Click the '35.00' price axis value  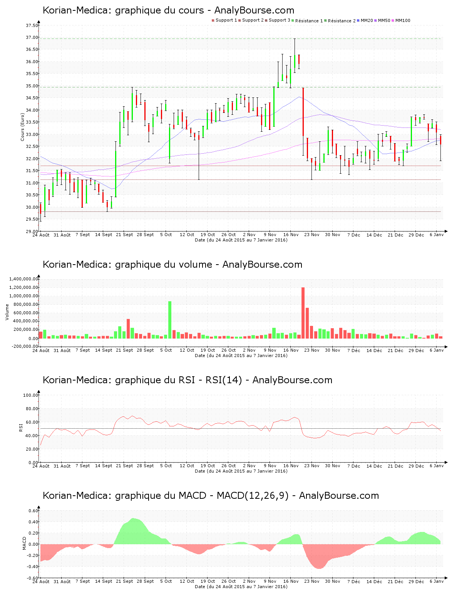click(x=32, y=86)
